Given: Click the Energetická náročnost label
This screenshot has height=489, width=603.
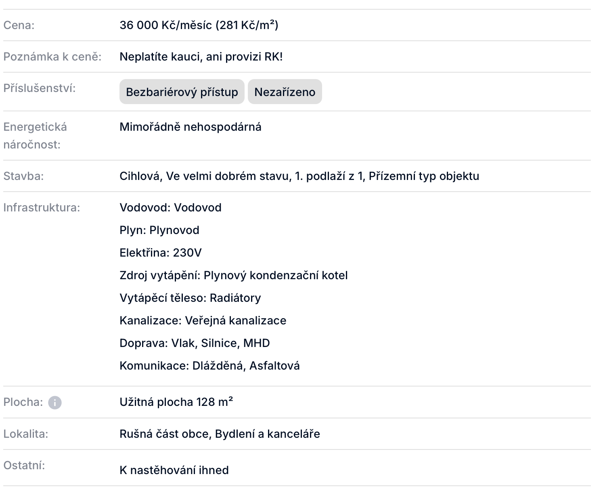Looking at the screenshot, I should click(x=35, y=136).
